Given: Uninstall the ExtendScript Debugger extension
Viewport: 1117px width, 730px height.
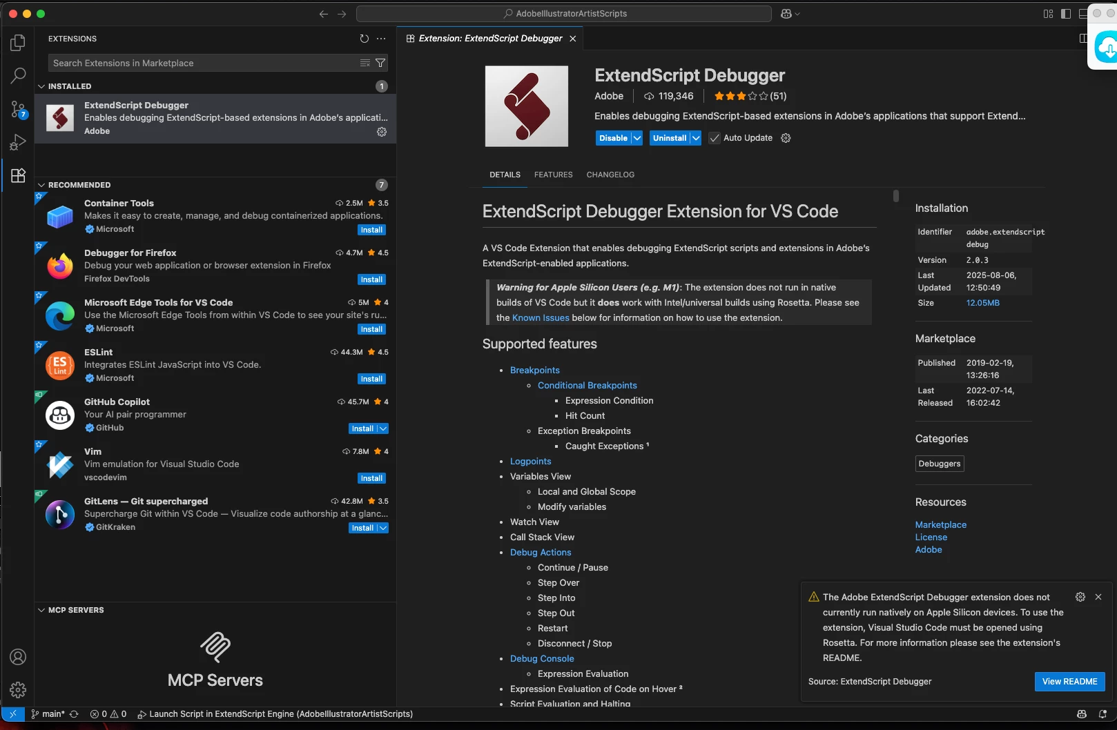Looking at the screenshot, I should point(670,138).
